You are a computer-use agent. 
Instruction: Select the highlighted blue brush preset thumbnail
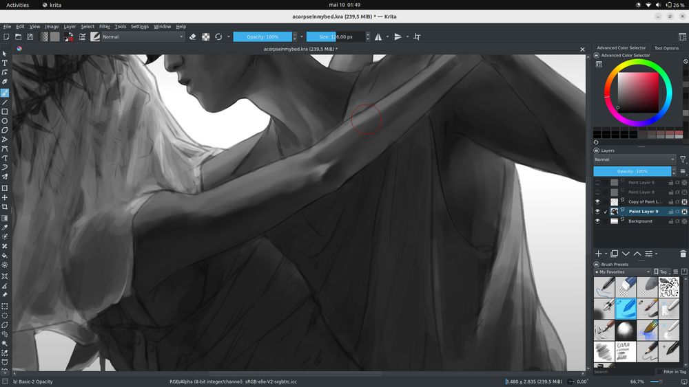tap(626, 309)
